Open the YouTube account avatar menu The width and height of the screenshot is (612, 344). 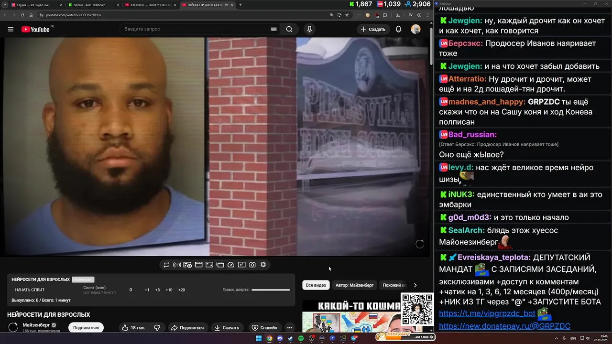[415, 29]
